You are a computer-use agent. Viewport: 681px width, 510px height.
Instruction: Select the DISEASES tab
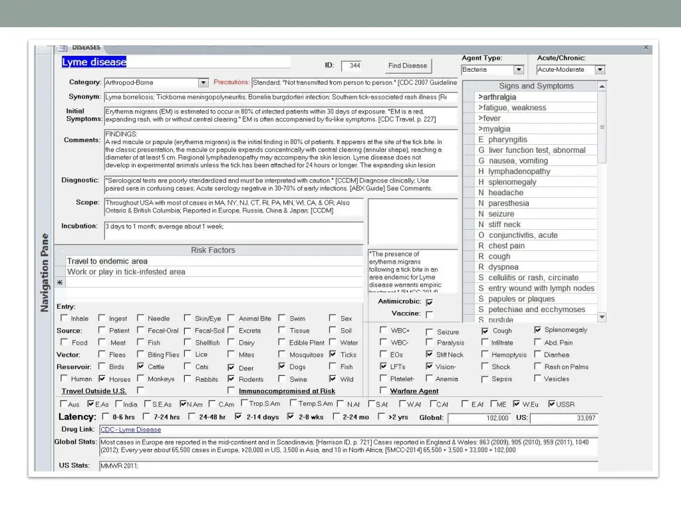pyautogui.click(x=86, y=47)
